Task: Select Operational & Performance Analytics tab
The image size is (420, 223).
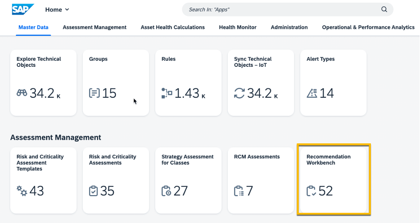Action: 368,27
